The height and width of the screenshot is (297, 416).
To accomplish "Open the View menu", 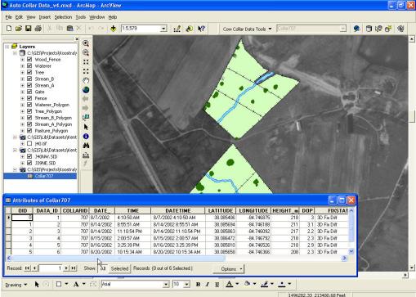I will [x=31, y=17].
